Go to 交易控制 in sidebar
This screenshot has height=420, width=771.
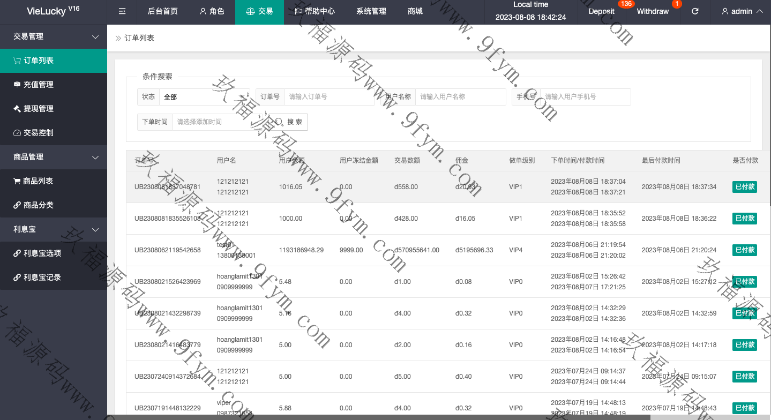pyautogui.click(x=38, y=133)
